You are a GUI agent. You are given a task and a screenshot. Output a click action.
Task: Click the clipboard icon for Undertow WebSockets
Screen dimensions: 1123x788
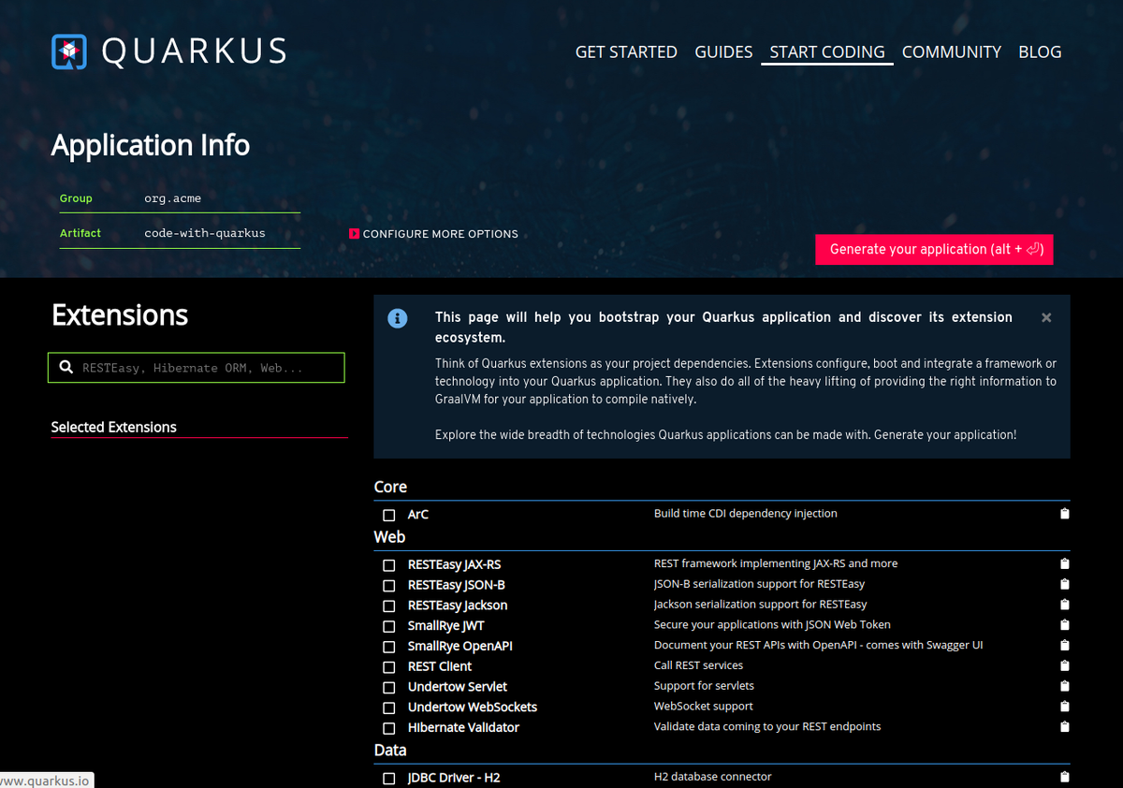pyautogui.click(x=1064, y=707)
